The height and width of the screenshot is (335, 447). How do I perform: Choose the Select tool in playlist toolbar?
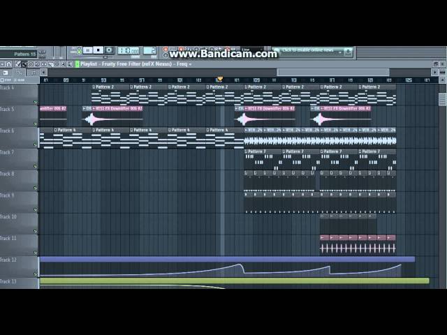click(x=57, y=64)
